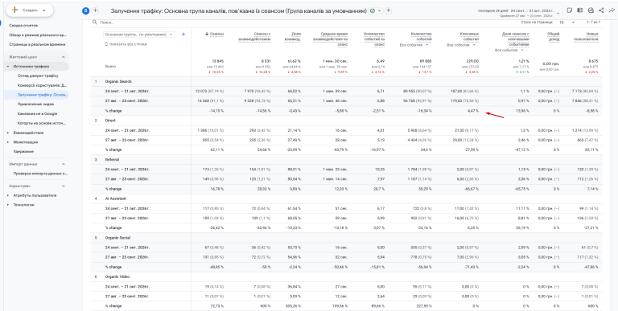Click the report title Залучення трафіку heading

click(239, 11)
